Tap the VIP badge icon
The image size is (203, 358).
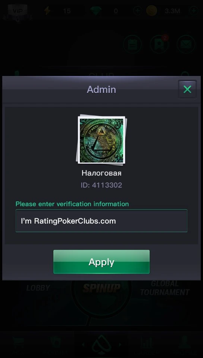(18, 11)
